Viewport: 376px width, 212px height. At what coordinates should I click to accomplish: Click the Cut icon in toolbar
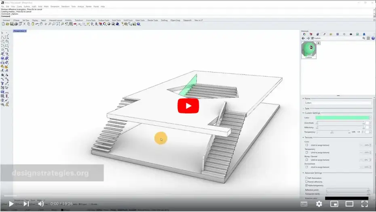[x=24, y=24]
